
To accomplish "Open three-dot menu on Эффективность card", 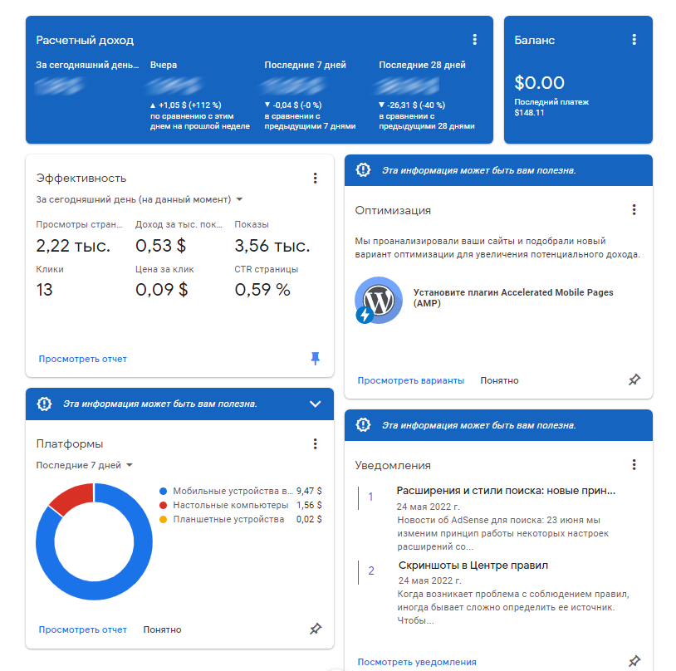I will tap(315, 178).
